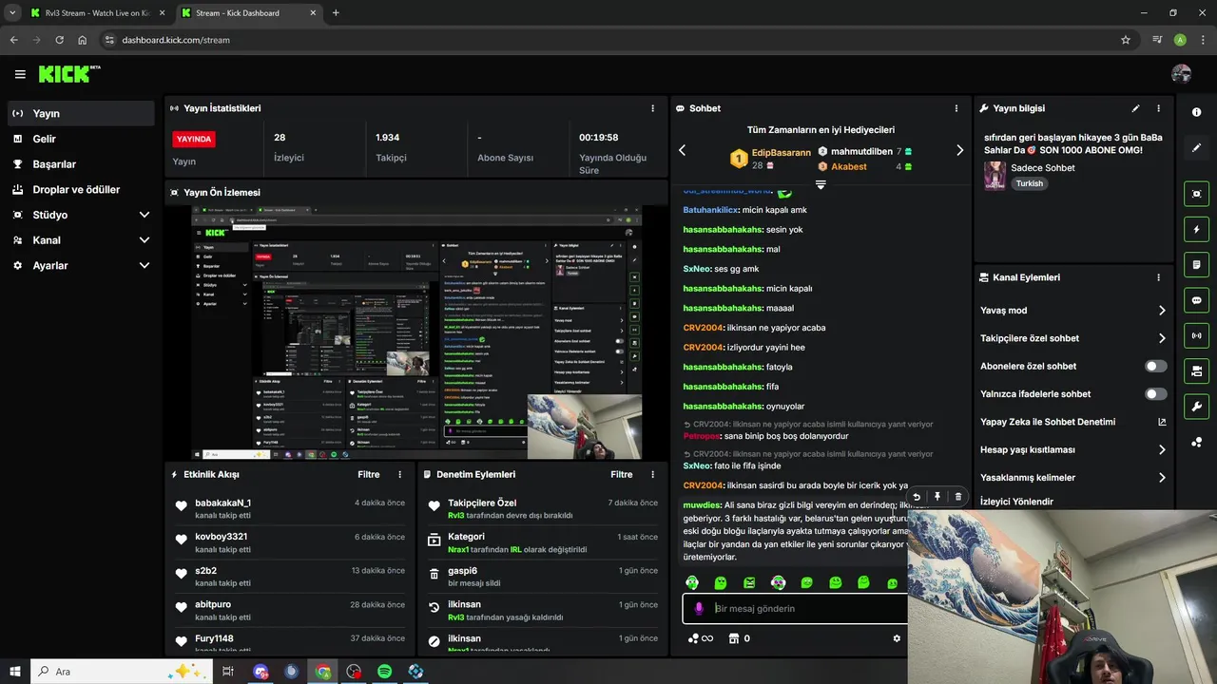Click username EdipBasarann in top gifters
The height and width of the screenshot is (684, 1217).
click(x=782, y=152)
